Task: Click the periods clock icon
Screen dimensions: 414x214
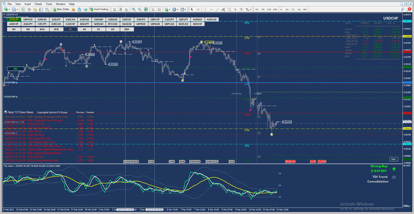Action: (174, 9)
